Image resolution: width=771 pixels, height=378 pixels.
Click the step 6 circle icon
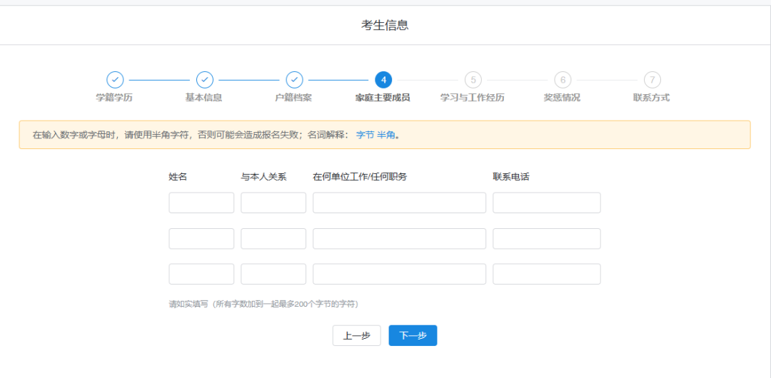click(x=563, y=80)
